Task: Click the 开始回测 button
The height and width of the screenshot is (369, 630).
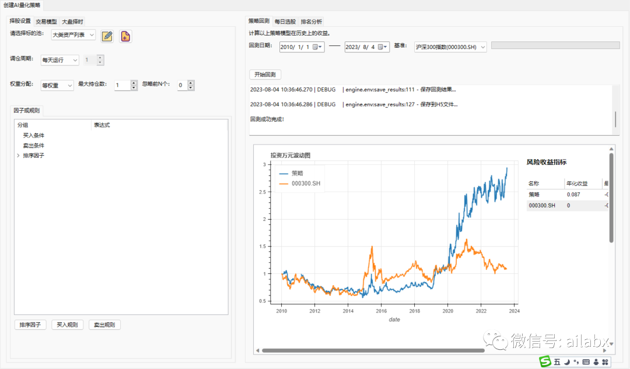Action: 265,74
